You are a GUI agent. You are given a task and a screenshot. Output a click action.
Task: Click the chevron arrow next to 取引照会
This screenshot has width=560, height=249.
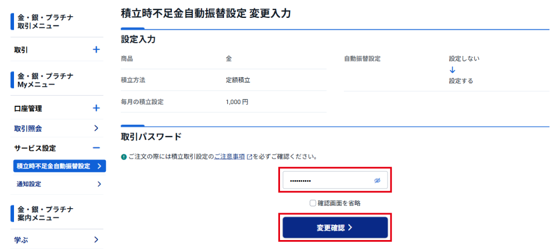pos(96,128)
